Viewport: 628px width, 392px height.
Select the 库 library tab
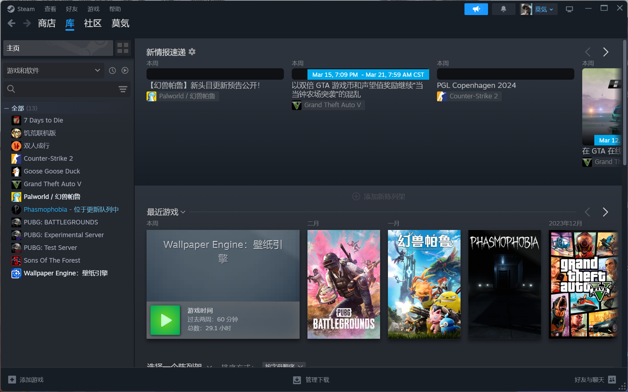click(70, 23)
